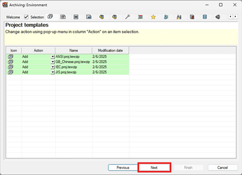Go back with the Previous button
The image size is (242, 175).
[123, 167]
